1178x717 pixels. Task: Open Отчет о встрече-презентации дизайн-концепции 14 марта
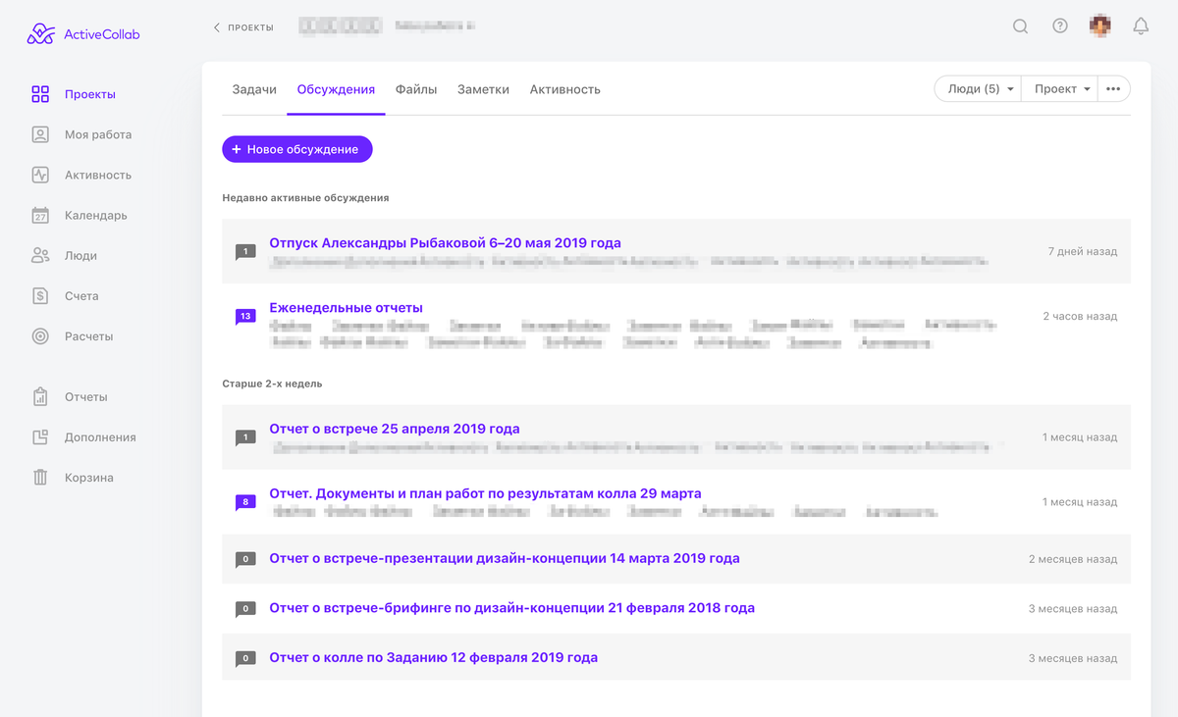(x=505, y=558)
